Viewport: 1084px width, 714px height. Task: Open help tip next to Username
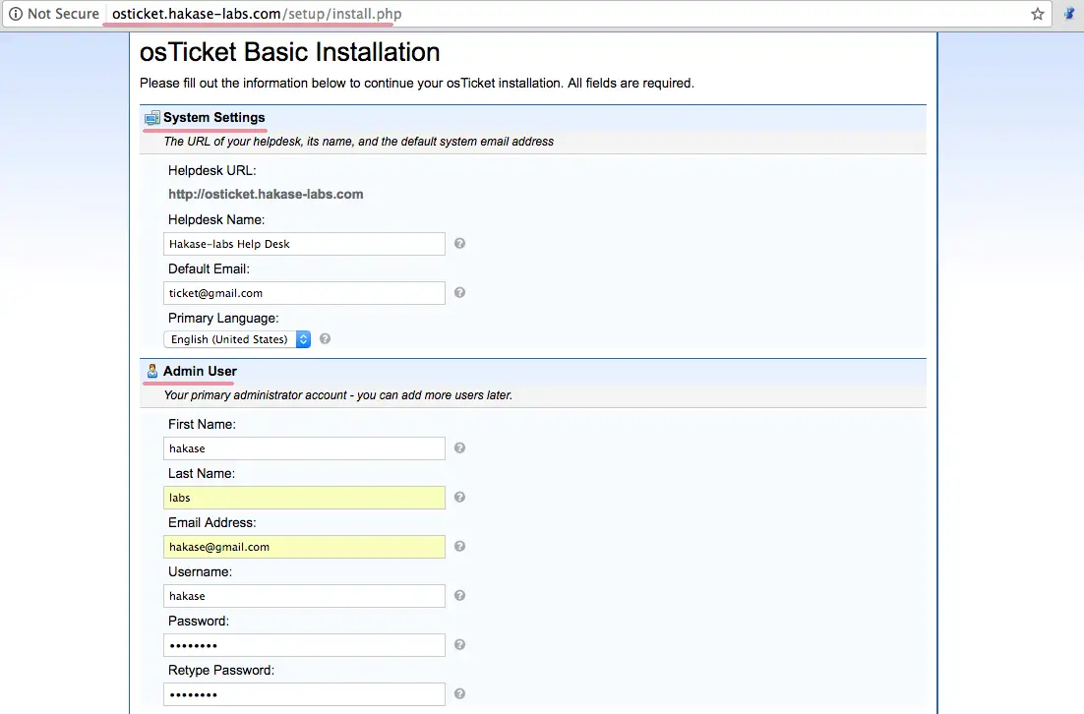[x=459, y=595]
